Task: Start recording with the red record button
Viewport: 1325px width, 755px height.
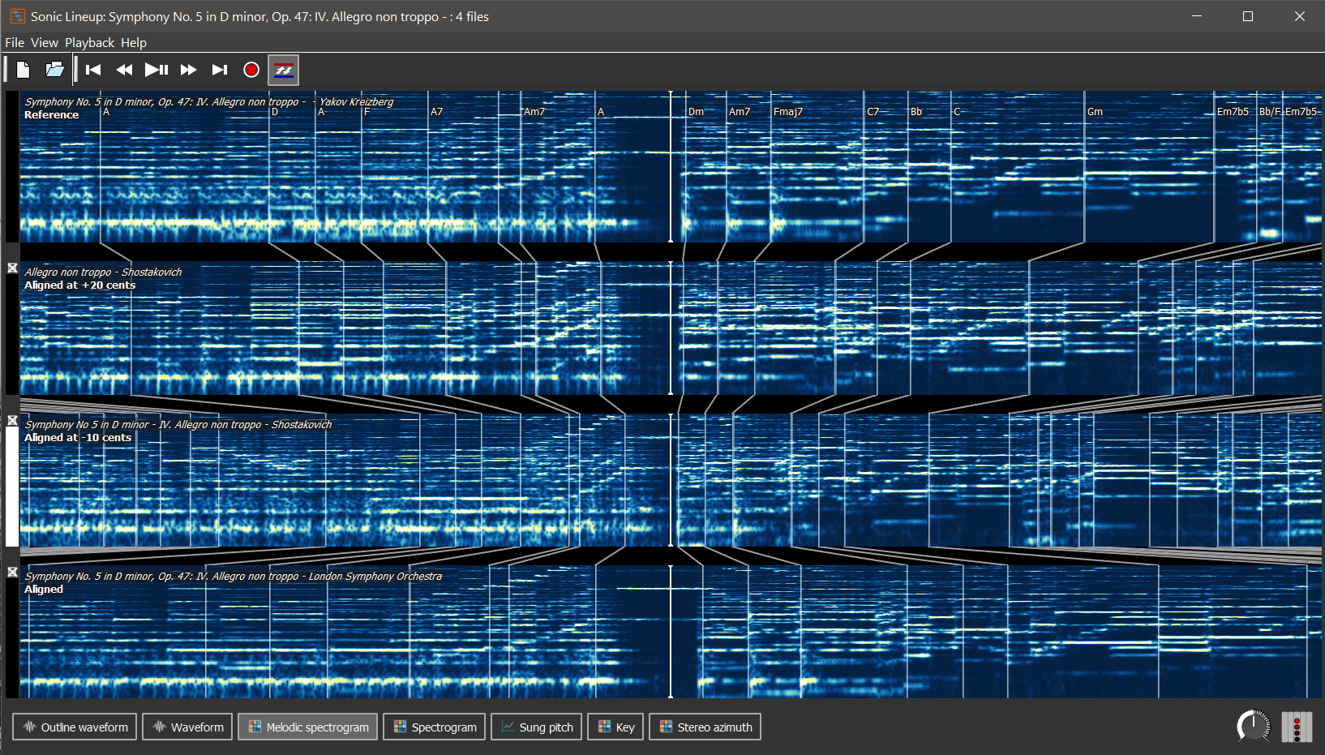Action: pos(251,70)
